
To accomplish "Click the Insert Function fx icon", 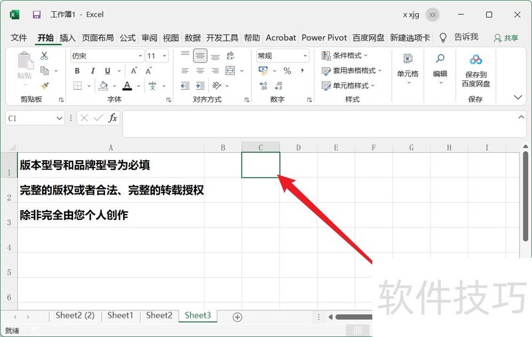I will coord(113,118).
